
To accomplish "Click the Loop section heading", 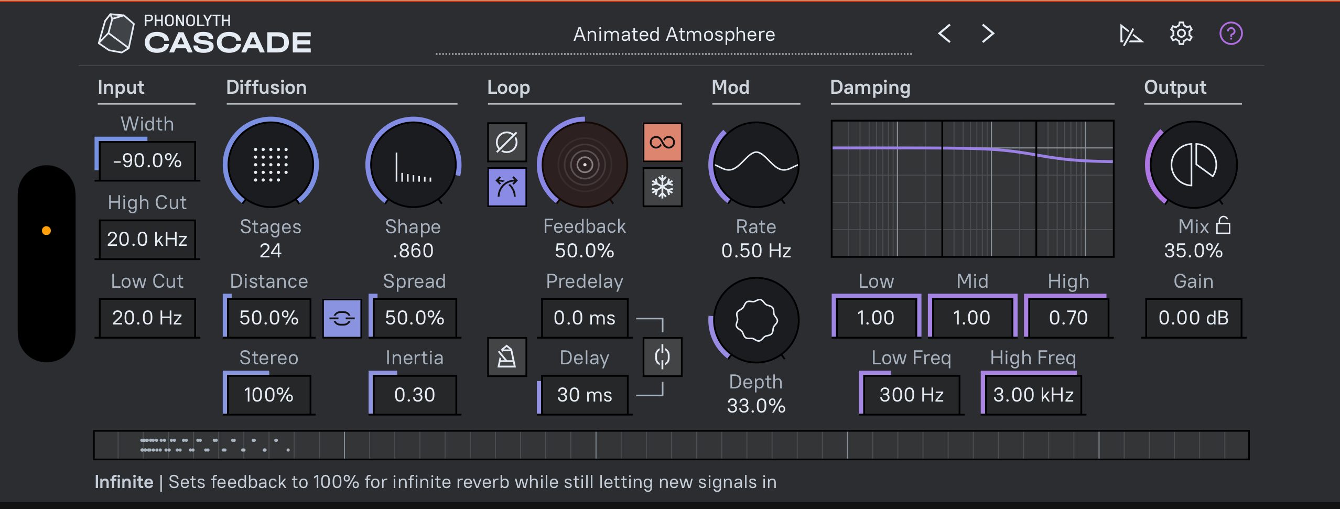I will (x=509, y=87).
